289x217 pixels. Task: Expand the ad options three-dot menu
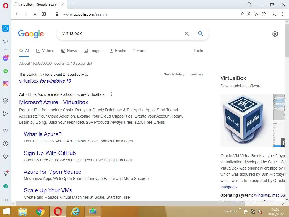click(x=111, y=94)
